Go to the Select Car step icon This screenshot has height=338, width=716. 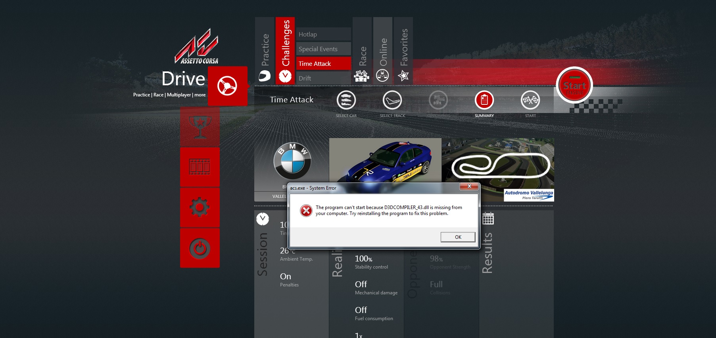(346, 100)
